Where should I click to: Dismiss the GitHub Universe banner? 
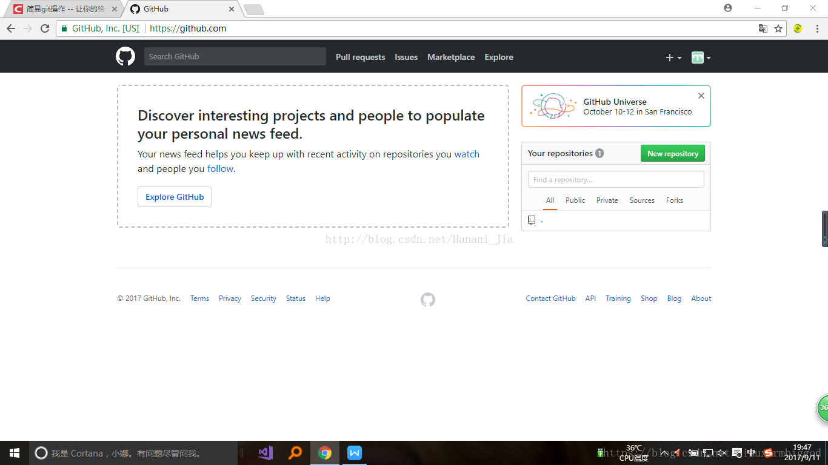tap(701, 96)
